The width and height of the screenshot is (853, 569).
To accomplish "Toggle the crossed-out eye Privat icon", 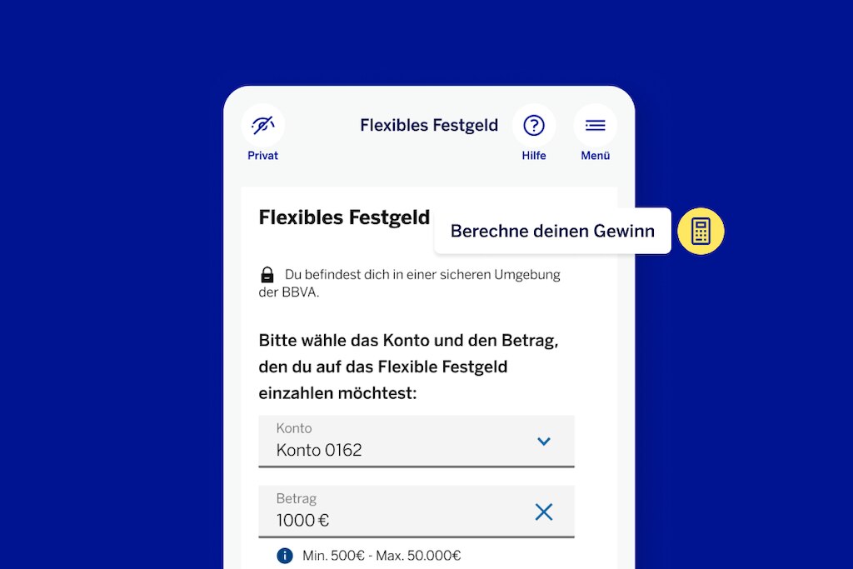I will point(262,123).
